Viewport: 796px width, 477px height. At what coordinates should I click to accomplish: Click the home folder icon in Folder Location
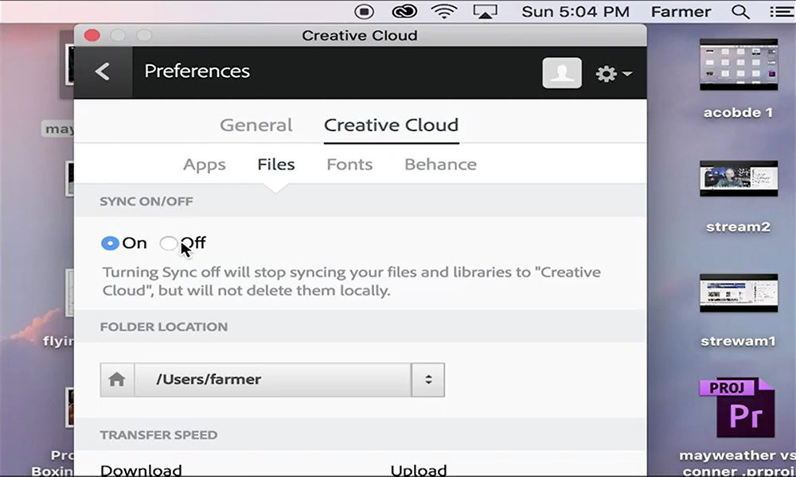pyautogui.click(x=117, y=379)
